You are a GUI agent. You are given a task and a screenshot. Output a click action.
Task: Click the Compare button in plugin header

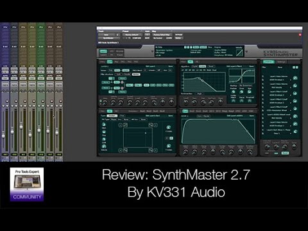[x=137, y=38]
